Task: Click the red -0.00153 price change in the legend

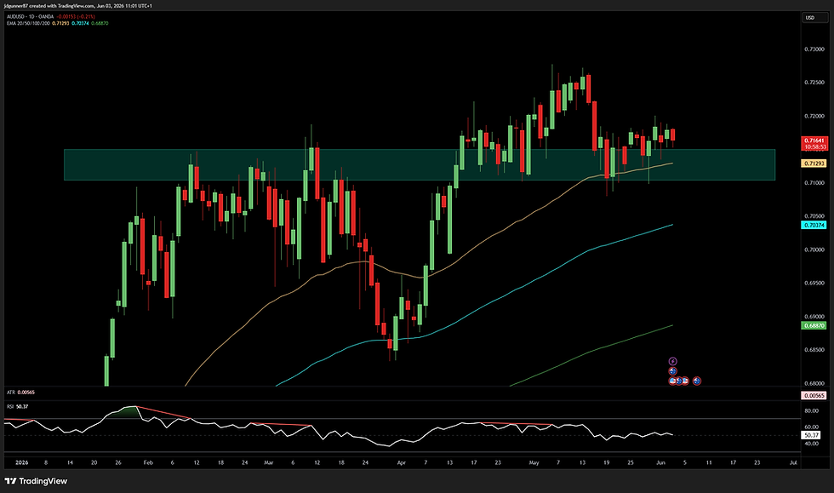Action: tap(65, 16)
